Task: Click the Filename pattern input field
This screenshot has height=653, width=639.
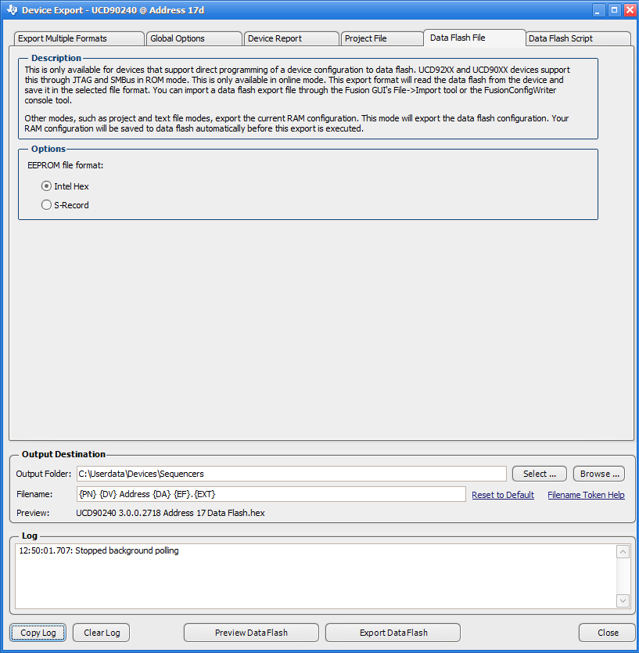Action: [270, 494]
